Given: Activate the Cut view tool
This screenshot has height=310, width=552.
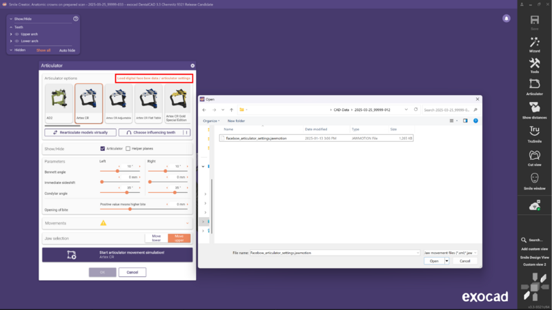Looking at the screenshot, I should (x=534, y=154).
